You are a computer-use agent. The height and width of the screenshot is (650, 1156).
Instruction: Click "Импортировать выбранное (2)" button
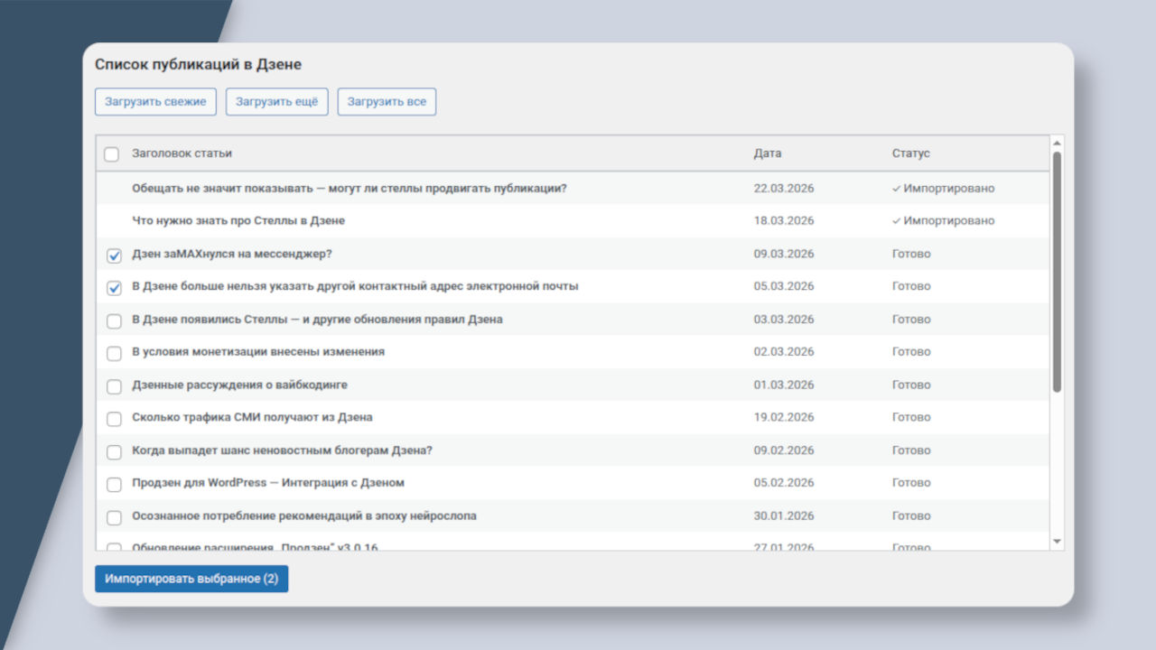pyautogui.click(x=191, y=579)
